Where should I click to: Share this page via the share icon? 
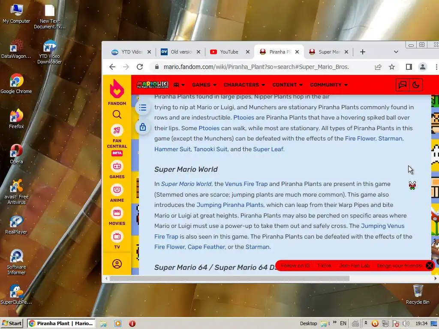click(378, 67)
